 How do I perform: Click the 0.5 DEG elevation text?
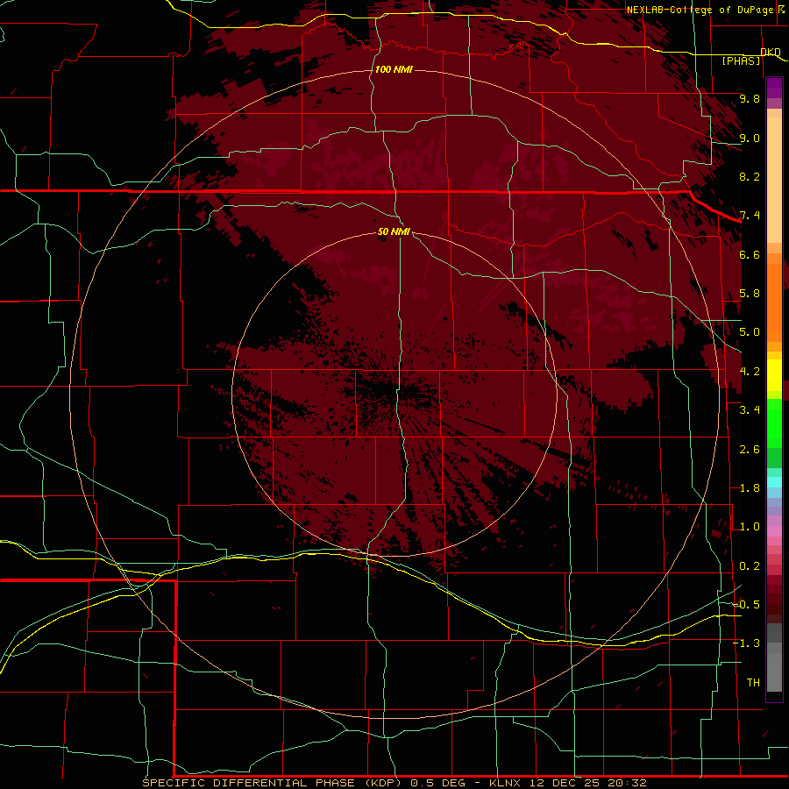tap(439, 783)
